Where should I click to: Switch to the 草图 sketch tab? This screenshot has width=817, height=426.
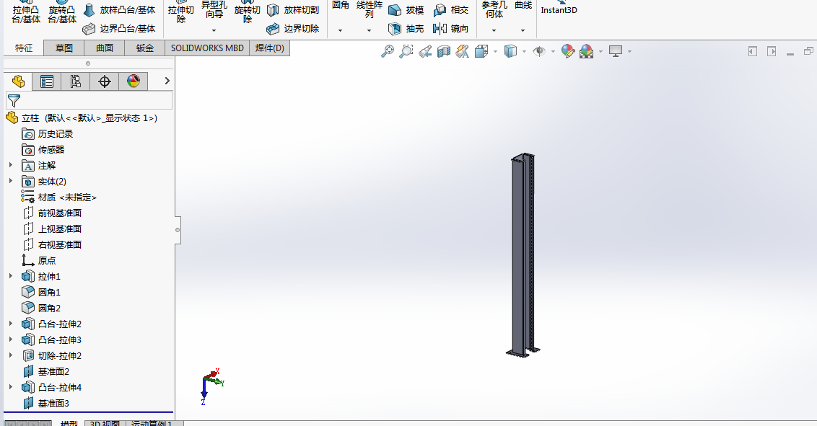coord(64,48)
